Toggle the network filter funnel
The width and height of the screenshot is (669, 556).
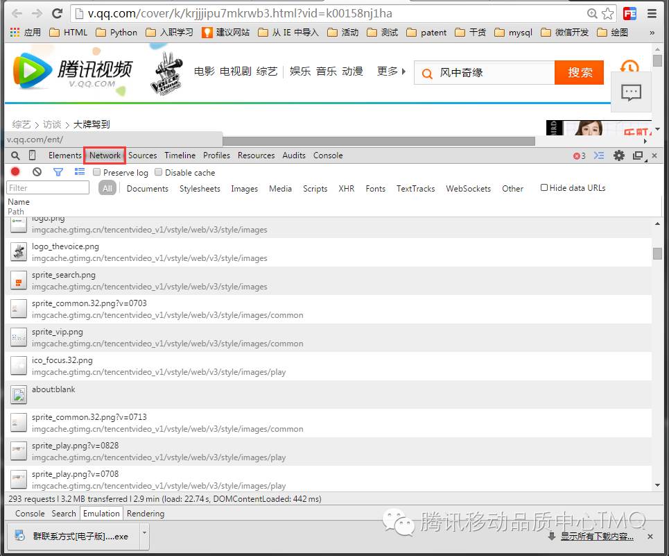[58, 172]
